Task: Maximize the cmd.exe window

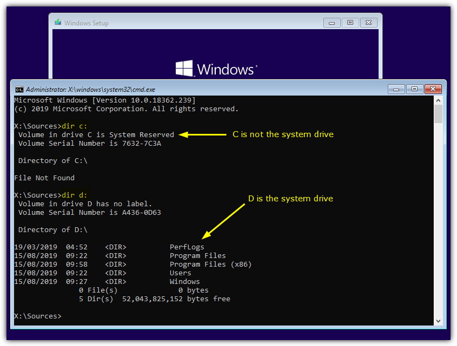Action: [x=414, y=89]
